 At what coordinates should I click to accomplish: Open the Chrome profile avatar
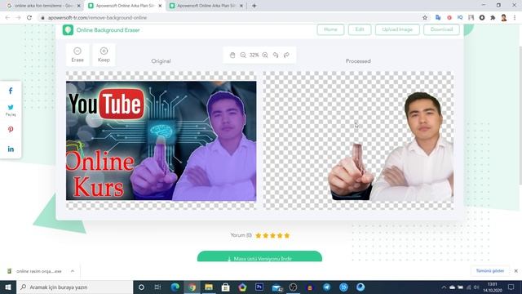(504, 18)
